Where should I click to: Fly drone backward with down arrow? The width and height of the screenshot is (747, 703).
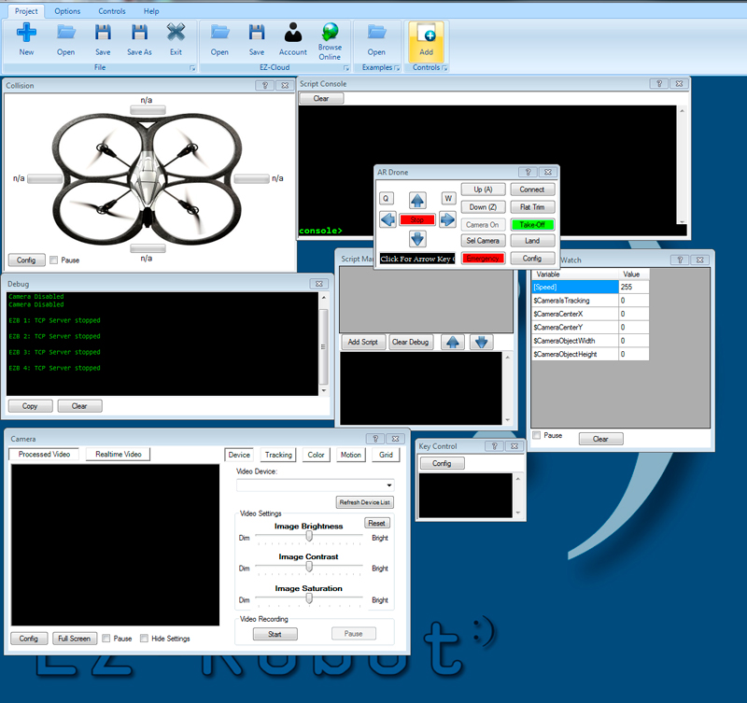pyautogui.click(x=417, y=239)
